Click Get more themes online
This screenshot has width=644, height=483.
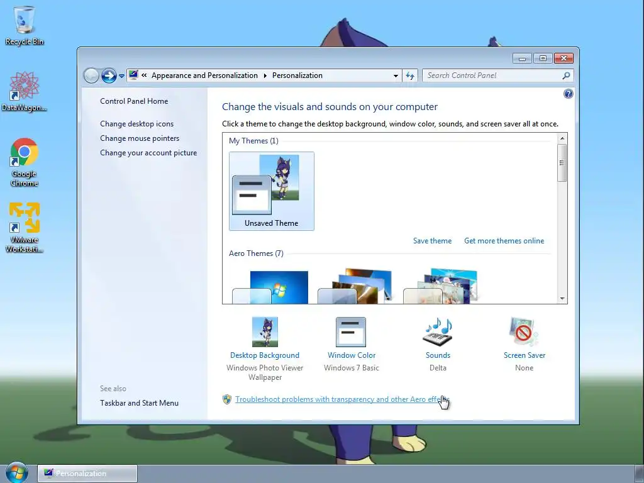point(504,241)
